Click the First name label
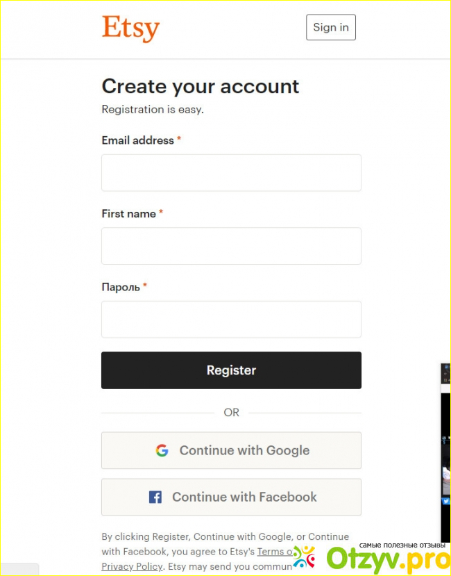The image size is (451, 576). tap(128, 214)
